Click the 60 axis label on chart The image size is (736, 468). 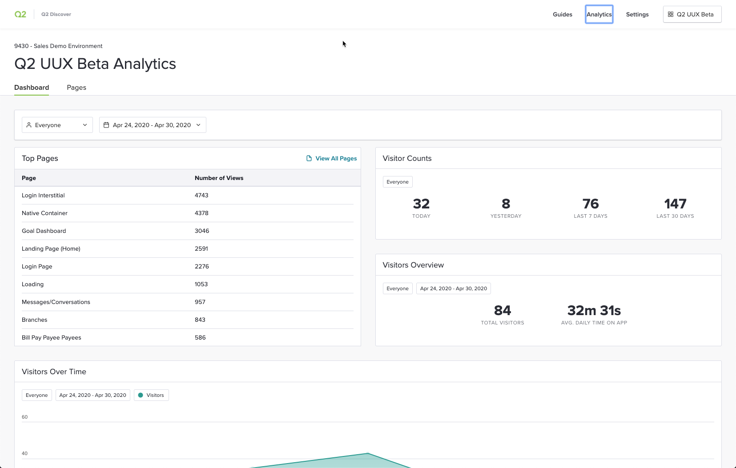point(24,417)
